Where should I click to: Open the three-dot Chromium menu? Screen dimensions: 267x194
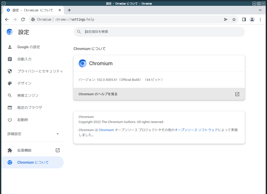point(260,19)
